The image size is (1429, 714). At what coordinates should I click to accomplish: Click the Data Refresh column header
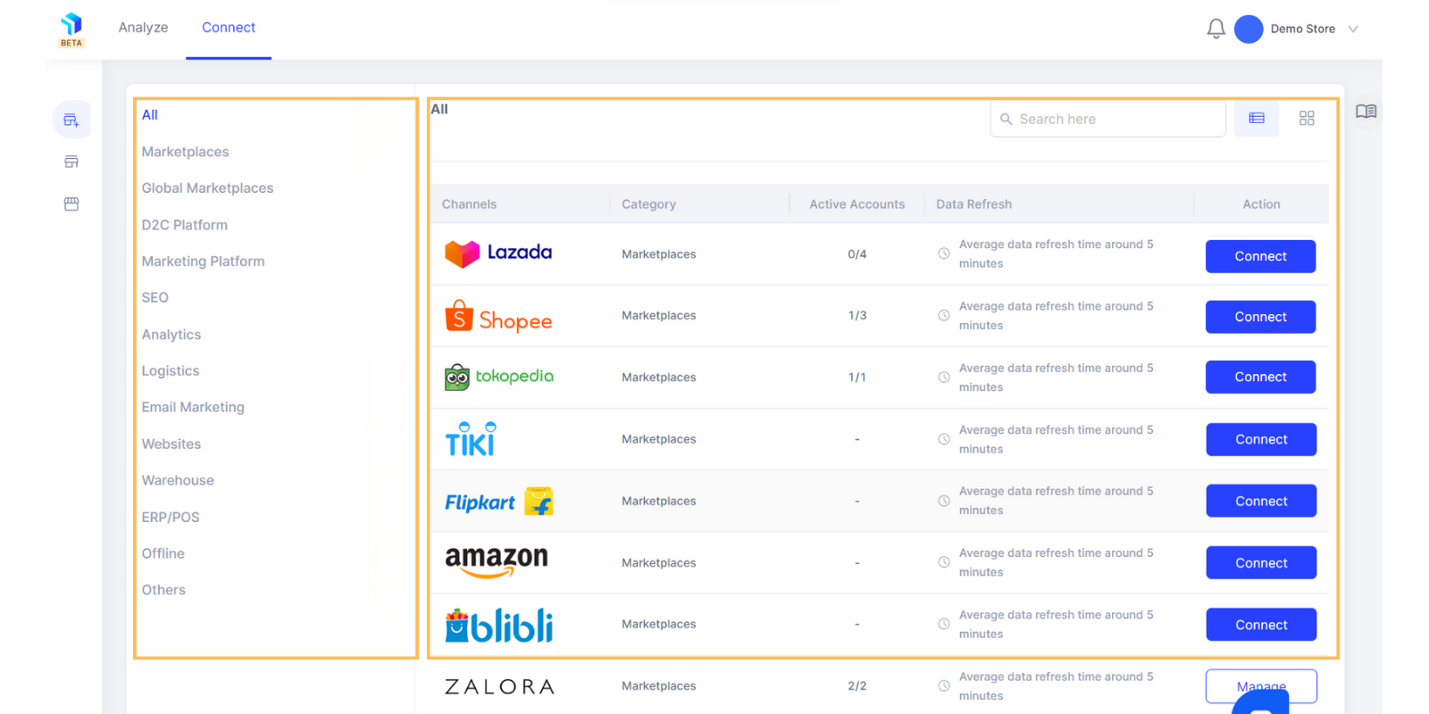[x=974, y=204]
